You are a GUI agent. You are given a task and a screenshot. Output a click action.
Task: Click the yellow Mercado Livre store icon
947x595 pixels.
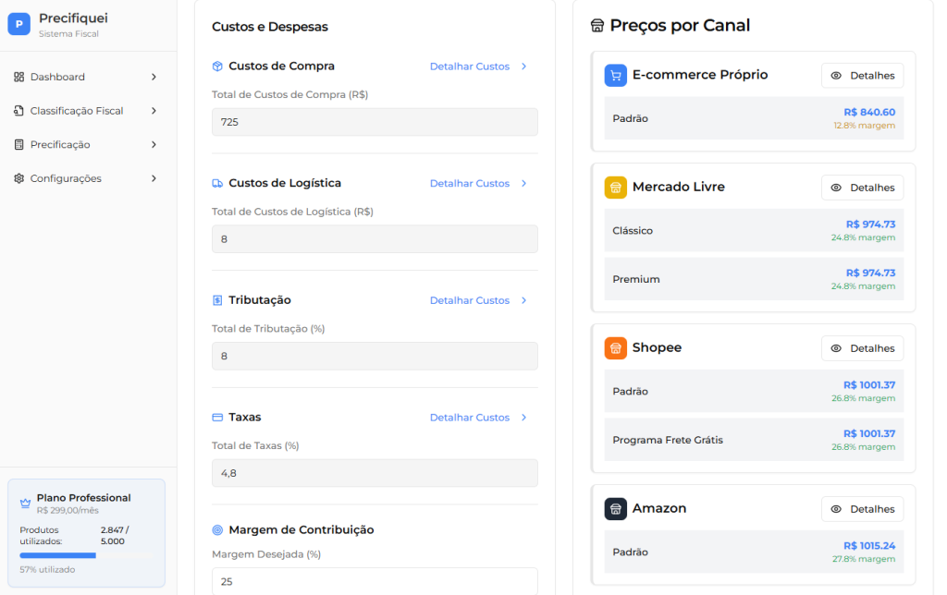tap(616, 188)
